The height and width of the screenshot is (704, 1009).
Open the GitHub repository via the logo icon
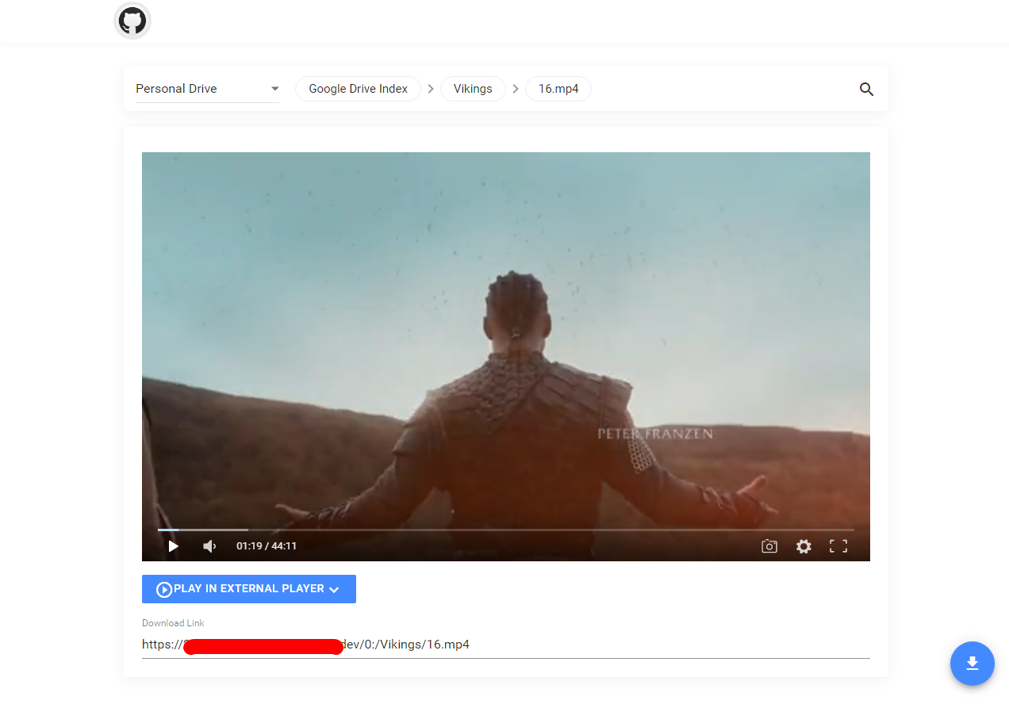(132, 21)
